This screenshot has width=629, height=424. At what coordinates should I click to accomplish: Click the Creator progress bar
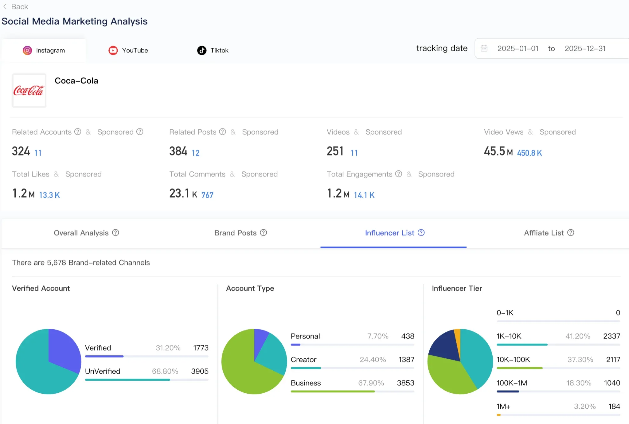[x=353, y=368]
